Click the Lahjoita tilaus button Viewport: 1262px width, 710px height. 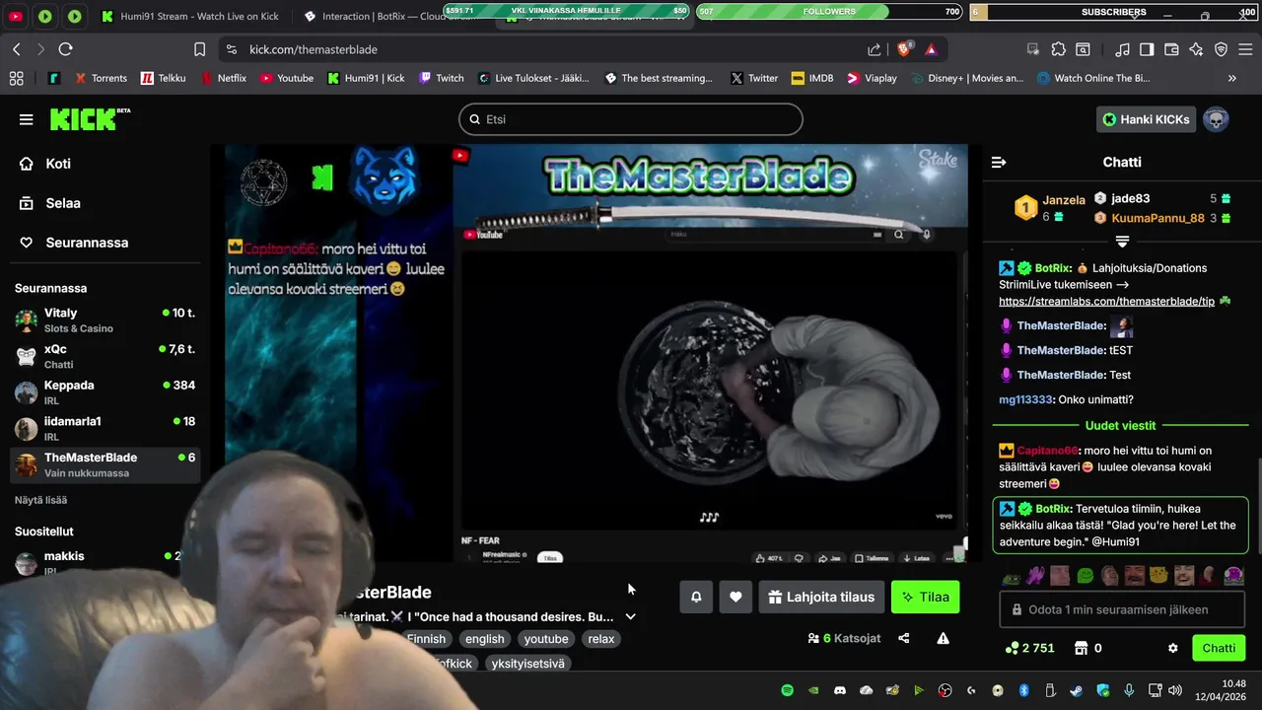click(821, 597)
